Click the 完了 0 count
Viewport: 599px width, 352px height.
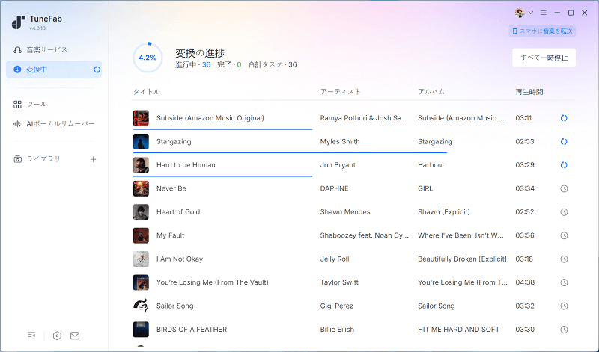click(229, 64)
